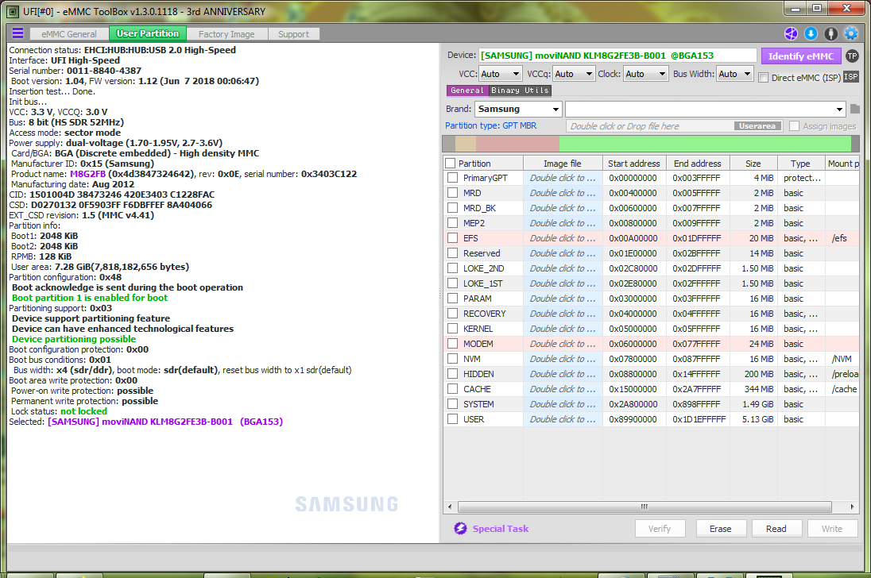Click the Write button

point(832,529)
